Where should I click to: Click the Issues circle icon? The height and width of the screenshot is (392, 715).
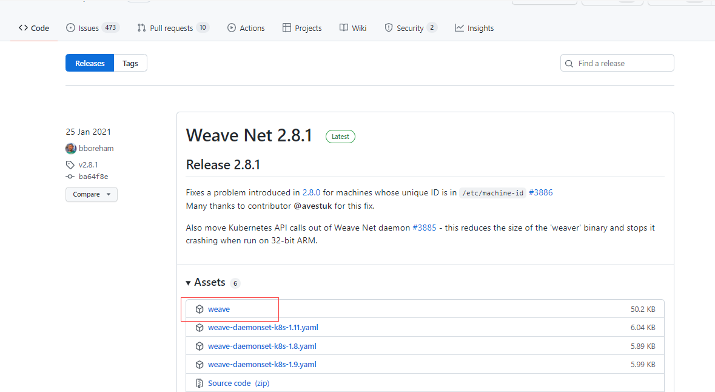pos(70,28)
